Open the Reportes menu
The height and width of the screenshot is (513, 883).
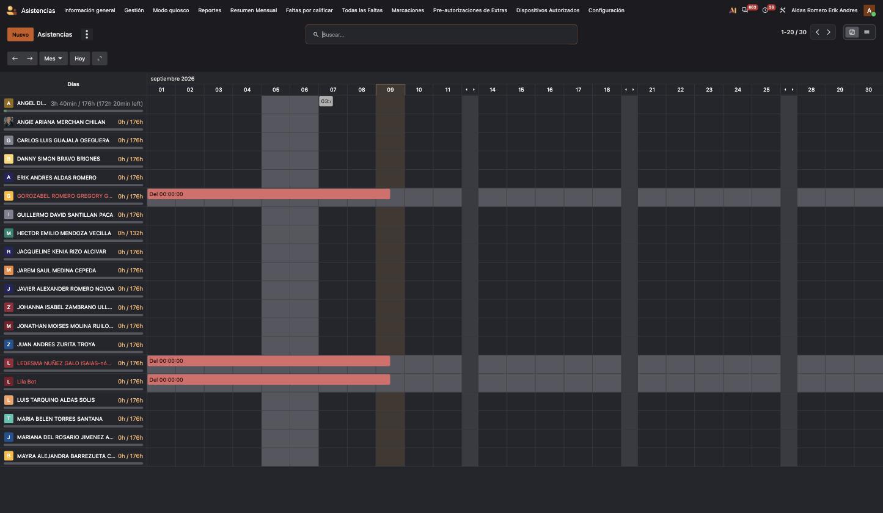[210, 10]
